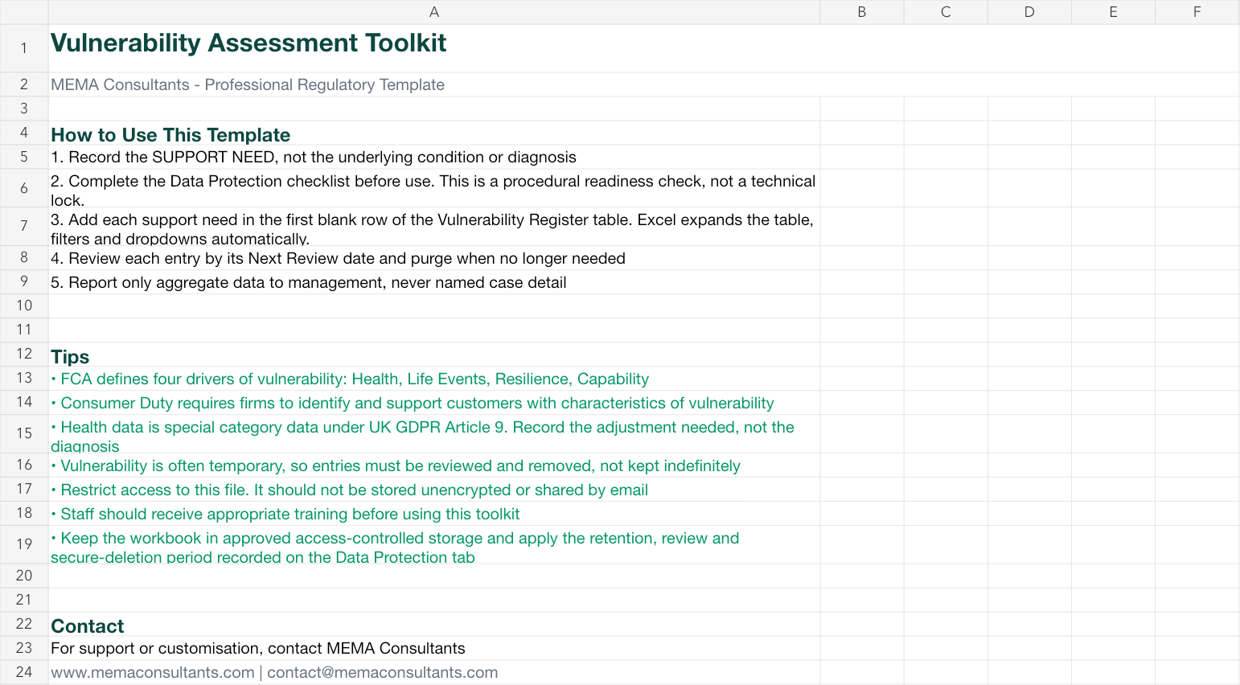Select empty cell A20
The height and width of the screenshot is (685, 1240).
pos(434,576)
